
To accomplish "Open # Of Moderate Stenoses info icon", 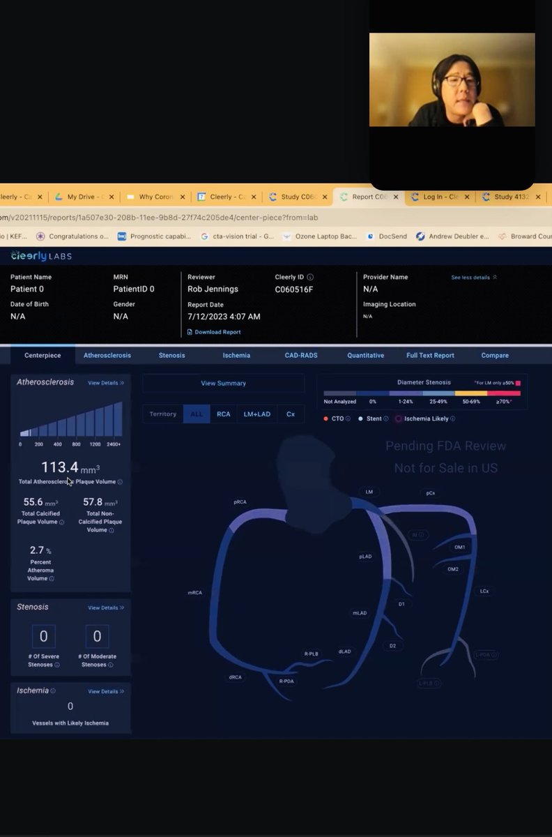I will point(110,665).
